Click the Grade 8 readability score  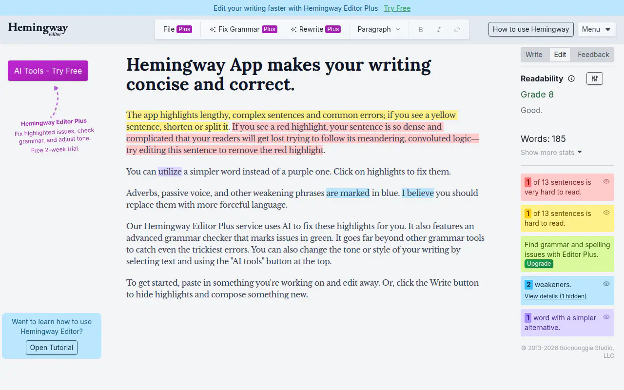pos(537,95)
